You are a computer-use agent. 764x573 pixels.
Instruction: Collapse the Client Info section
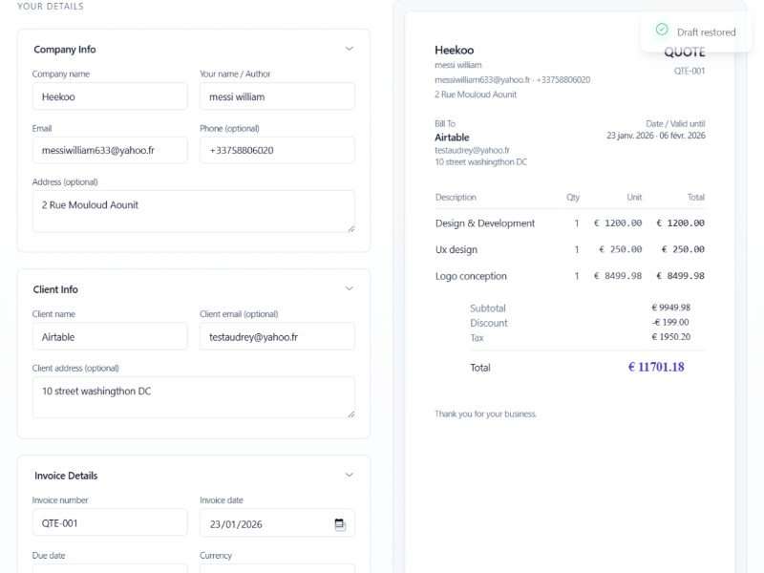tap(349, 288)
